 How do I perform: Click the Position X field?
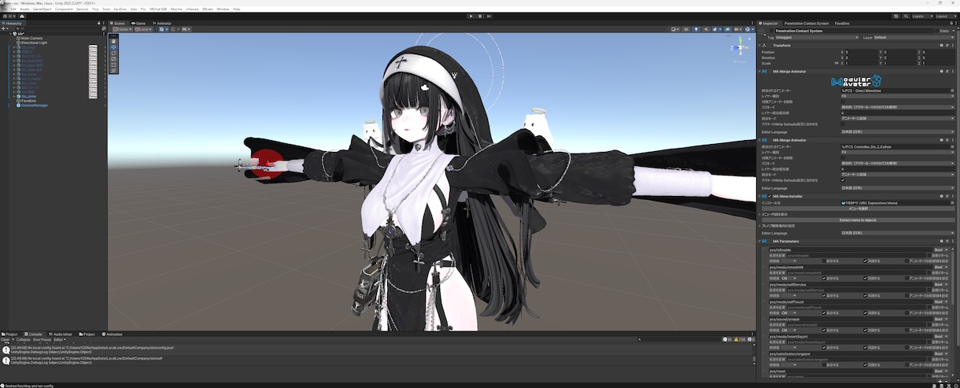click(x=859, y=52)
